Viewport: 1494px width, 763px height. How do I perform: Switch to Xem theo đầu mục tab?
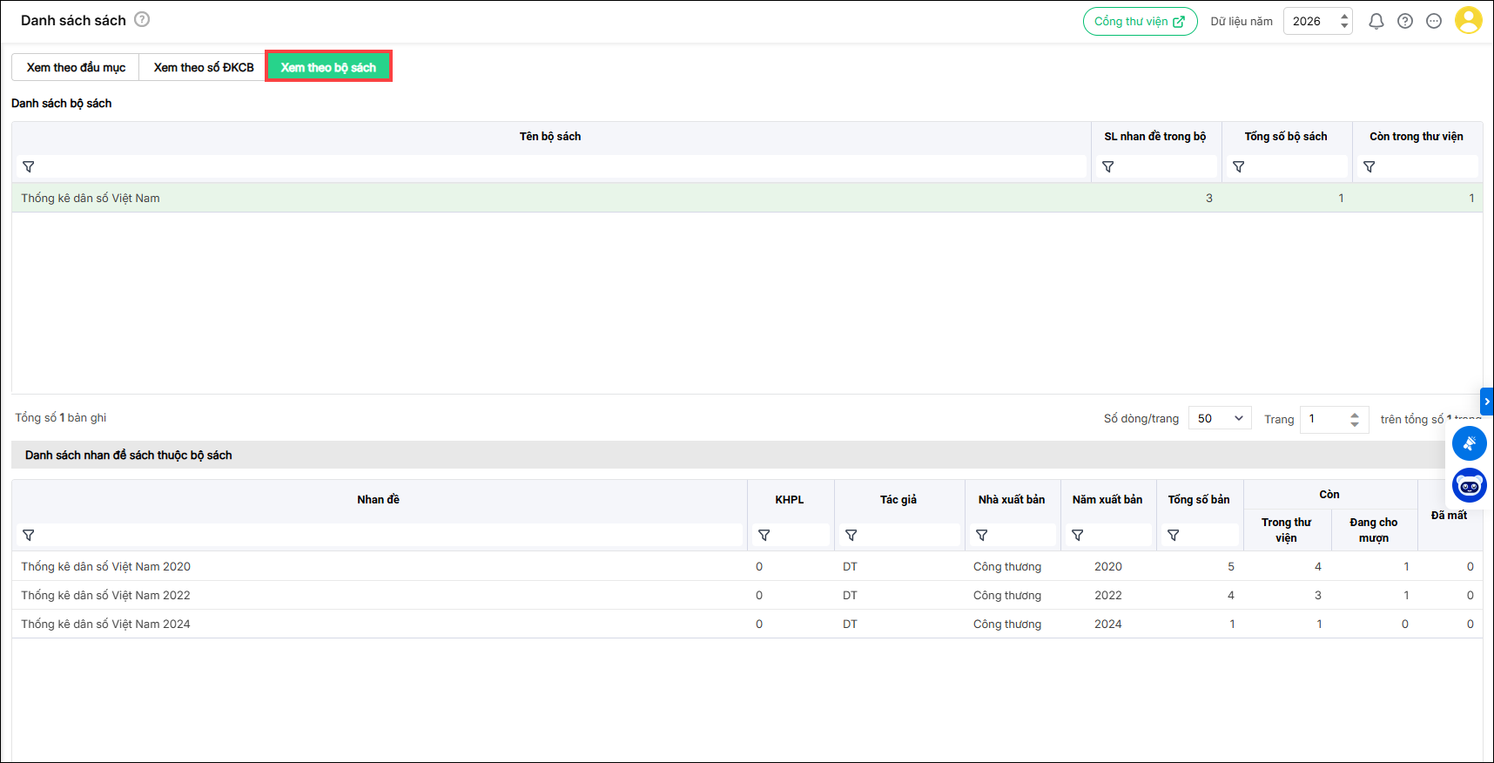point(76,67)
